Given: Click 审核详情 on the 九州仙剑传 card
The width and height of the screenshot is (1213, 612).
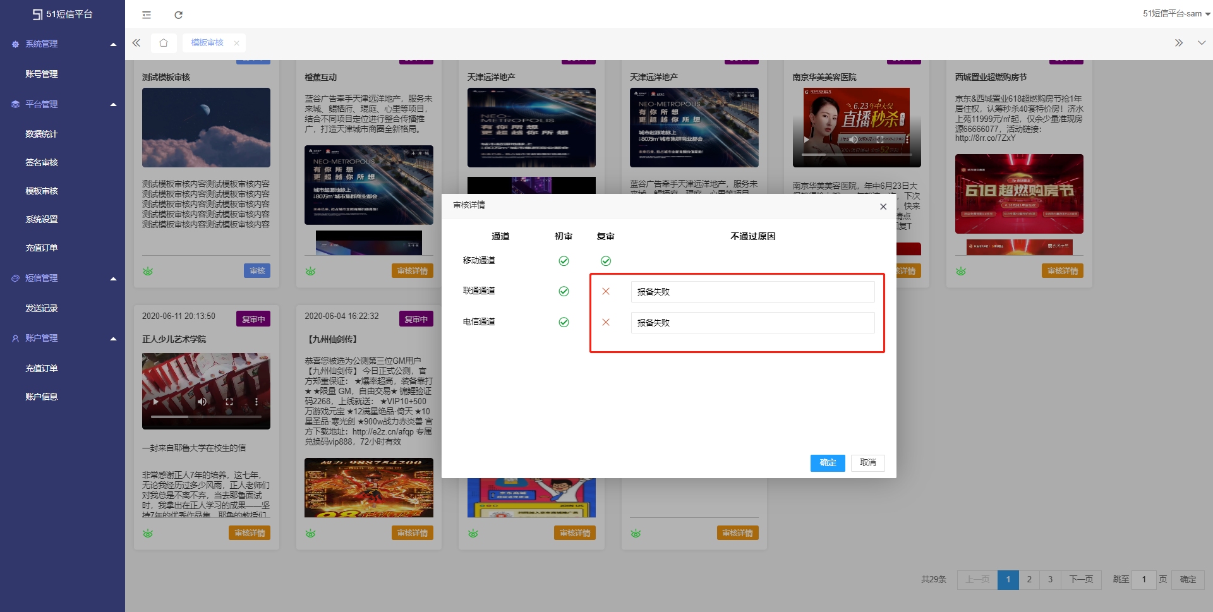Looking at the screenshot, I should (x=413, y=533).
